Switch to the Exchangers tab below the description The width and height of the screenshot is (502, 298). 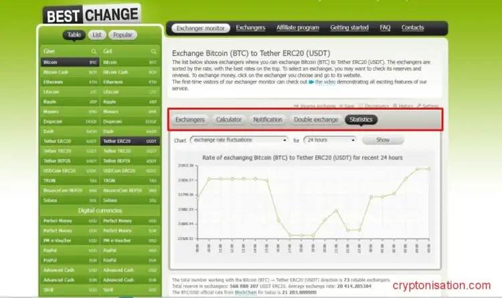190,120
